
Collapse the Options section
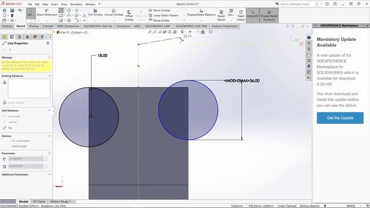49,136
